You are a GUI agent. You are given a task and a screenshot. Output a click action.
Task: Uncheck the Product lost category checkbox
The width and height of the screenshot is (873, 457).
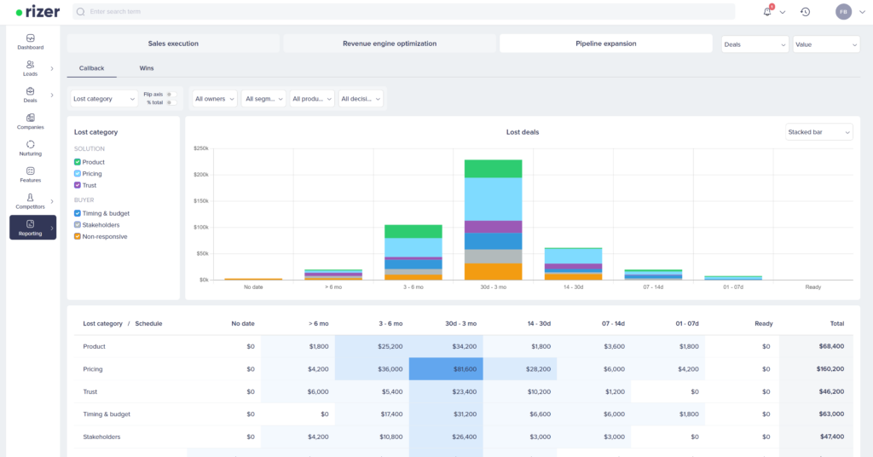click(x=78, y=162)
